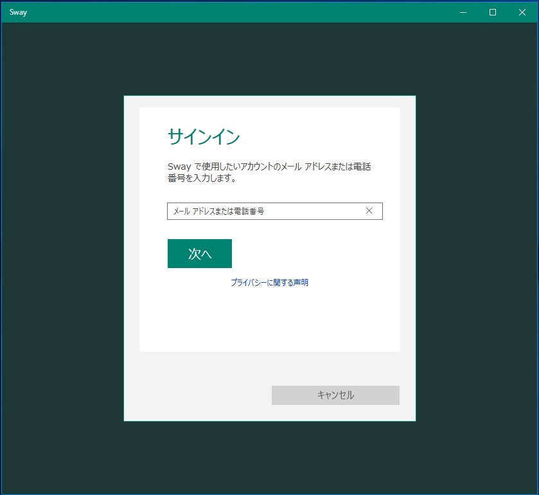539x495 pixels.
Task: Minimize the Sway window
Action: coord(463,12)
